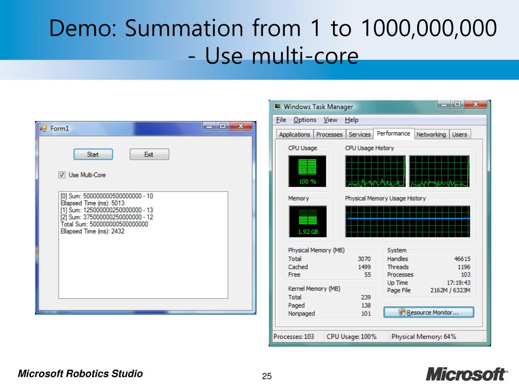This screenshot has height=389, width=519.
Task: Open the File menu in Task Manager
Action: click(x=281, y=120)
